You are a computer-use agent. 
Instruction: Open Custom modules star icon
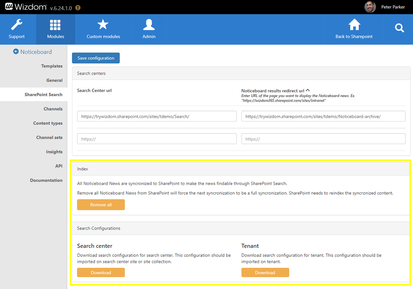pos(103,25)
